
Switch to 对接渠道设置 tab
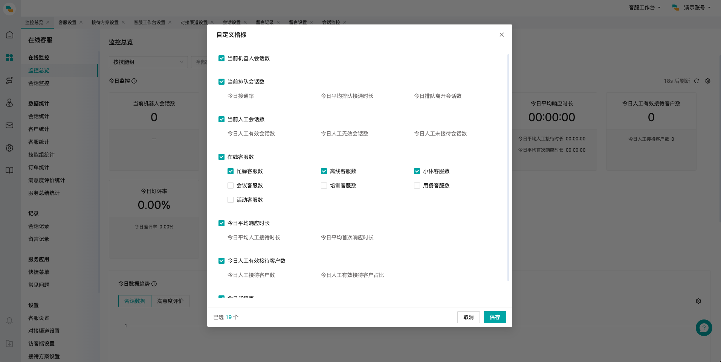pyautogui.click(x=194, y=23)
